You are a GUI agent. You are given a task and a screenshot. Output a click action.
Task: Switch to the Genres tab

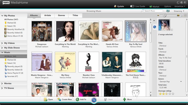[62, 16]
